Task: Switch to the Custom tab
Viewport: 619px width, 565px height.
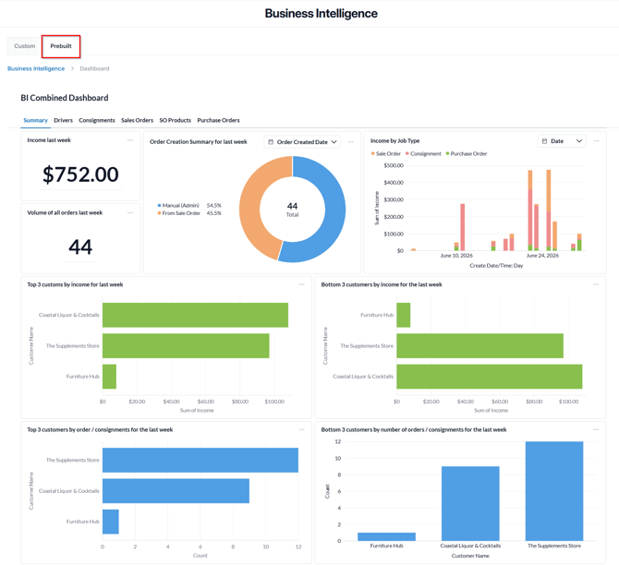Action: (x=24, y=46)
